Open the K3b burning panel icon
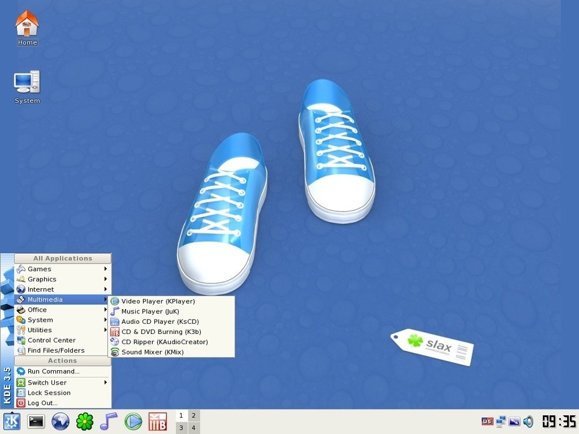This screenshot has width=579, height=434. pyautogui.click(x=157, y=421)
